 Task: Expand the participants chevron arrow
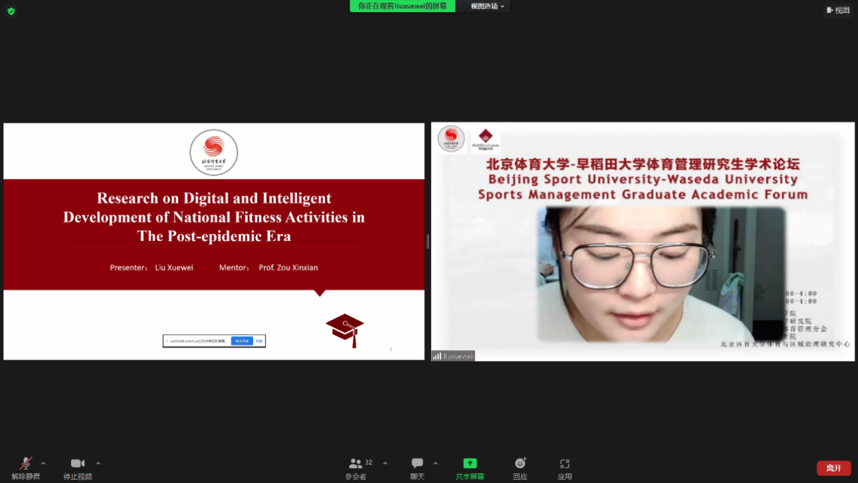(385, 463)
